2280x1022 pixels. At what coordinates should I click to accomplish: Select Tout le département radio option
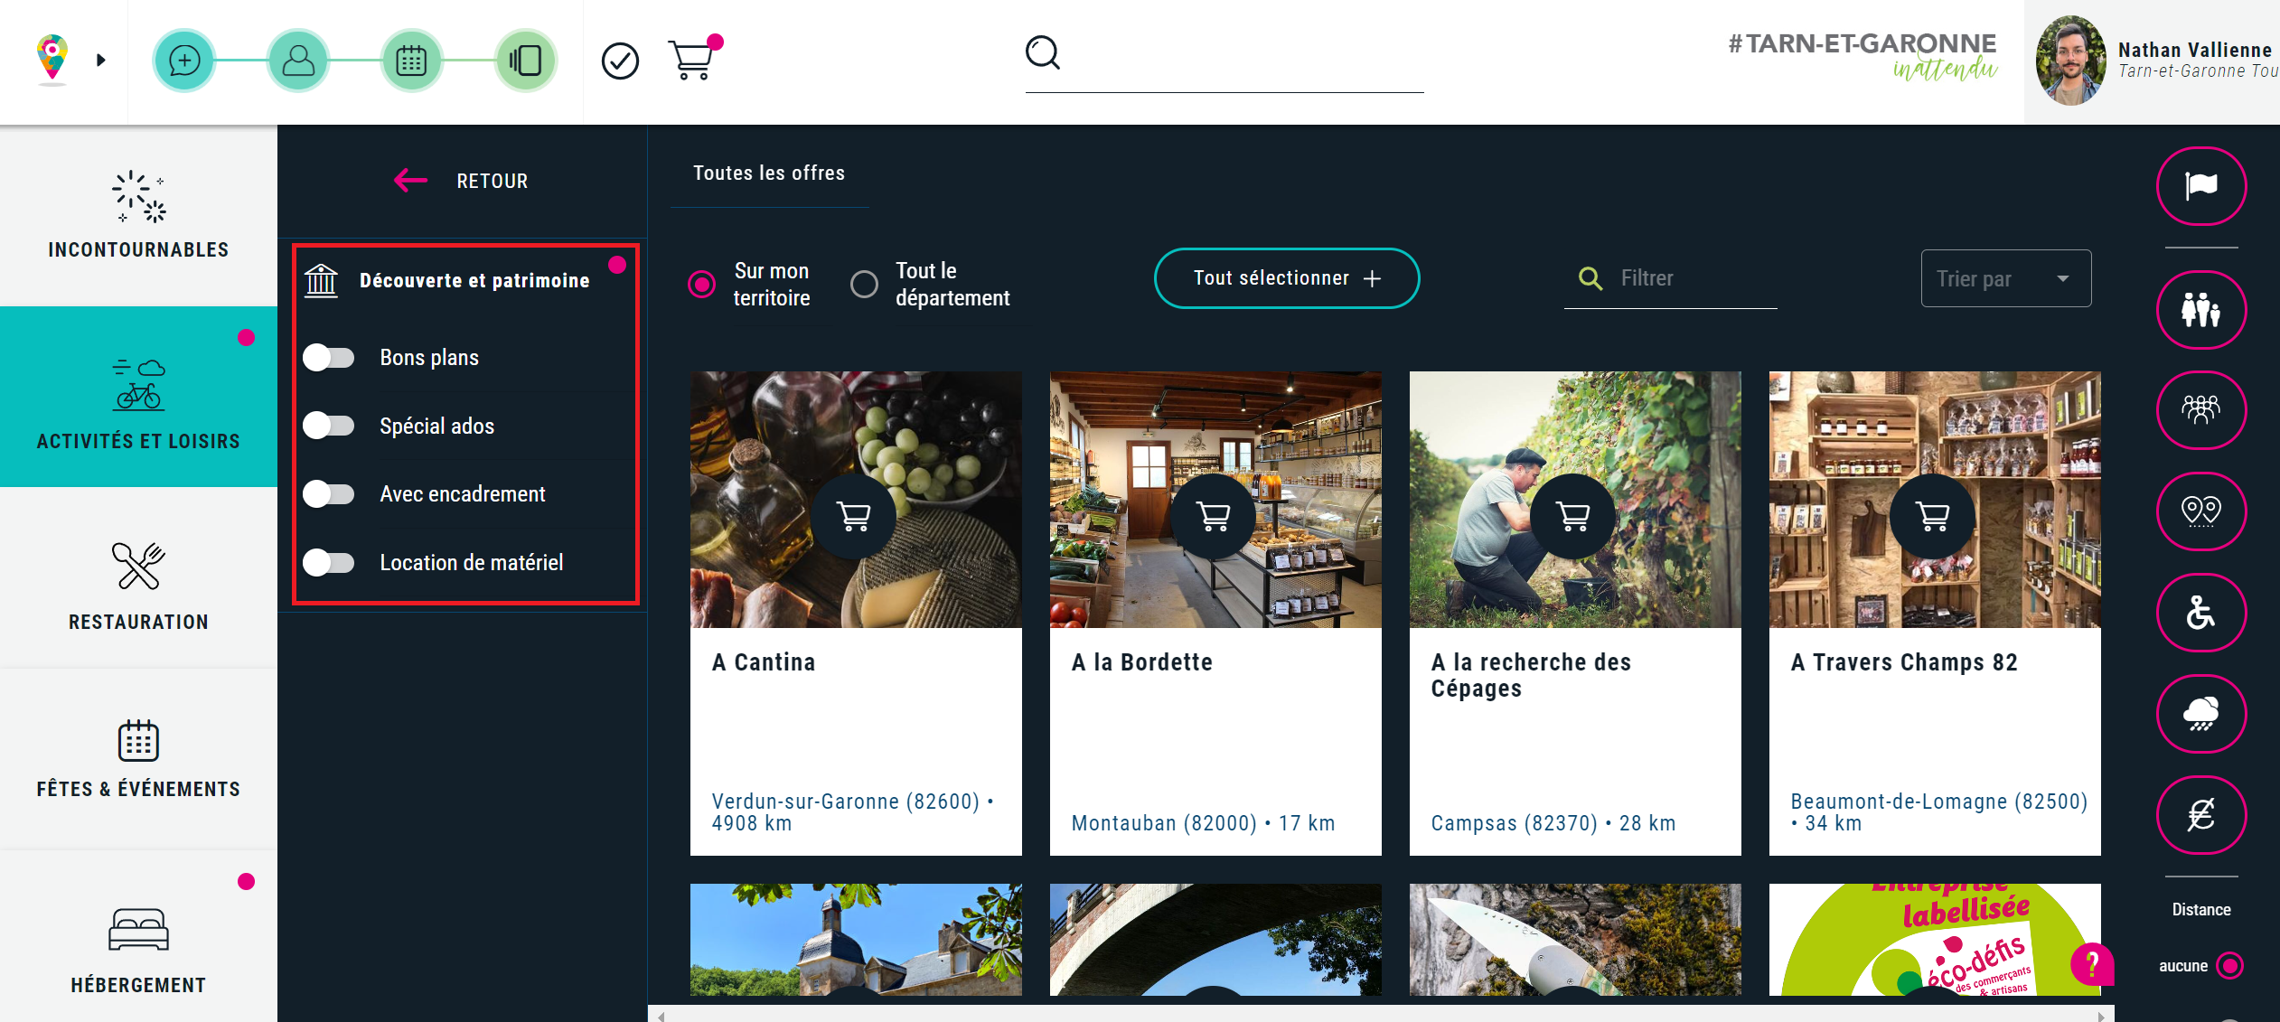[864, 285]
